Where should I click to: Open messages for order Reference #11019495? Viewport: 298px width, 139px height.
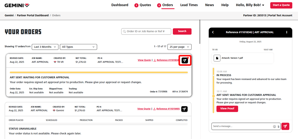click(184, 109)
